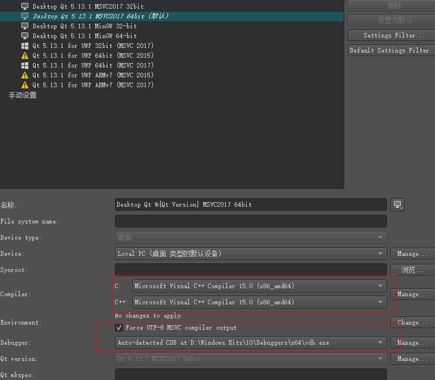Screen dimensions: 435x380
Task: Click monitor icon of the default MSVC2017 64bit kit
Action: (x=25, y=16)
